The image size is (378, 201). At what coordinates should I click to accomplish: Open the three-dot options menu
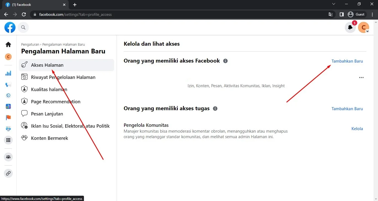(x=361, y=78)
